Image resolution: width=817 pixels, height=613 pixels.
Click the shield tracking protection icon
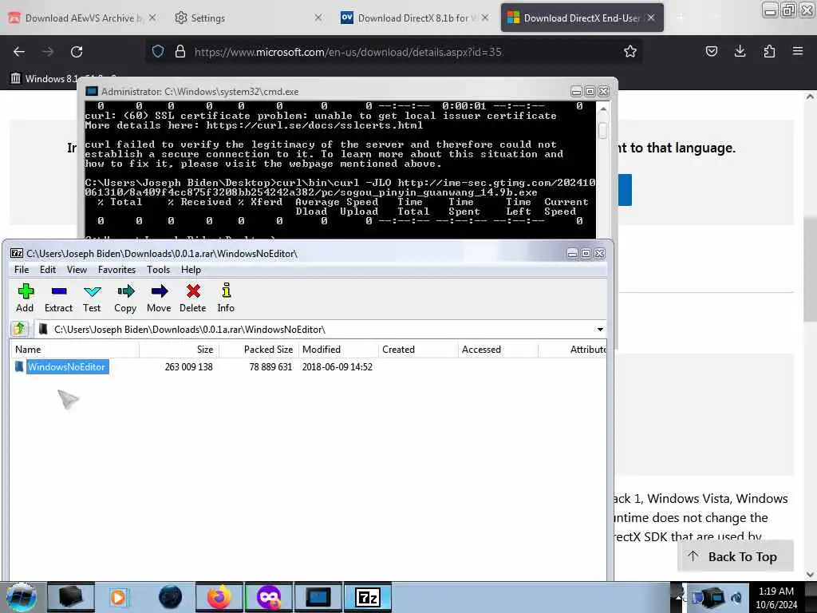158,51
